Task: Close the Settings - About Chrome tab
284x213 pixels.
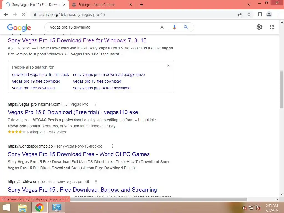Action: (x=131, y=5)
